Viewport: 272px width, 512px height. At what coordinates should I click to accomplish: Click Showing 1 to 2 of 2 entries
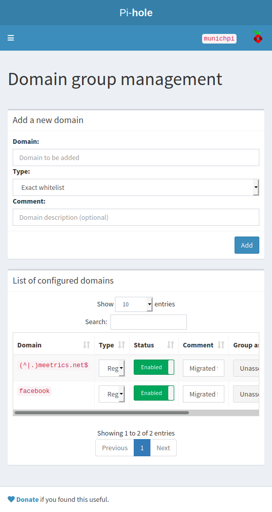tap(136, 434)
